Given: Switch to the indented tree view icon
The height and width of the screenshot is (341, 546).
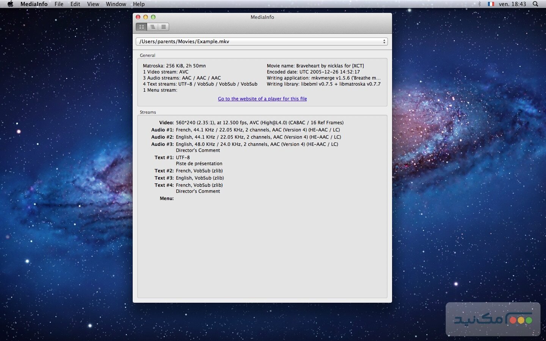Looking at the screenshot, I should 152,27.
